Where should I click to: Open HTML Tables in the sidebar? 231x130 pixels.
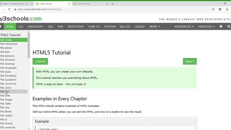(14, 104)
